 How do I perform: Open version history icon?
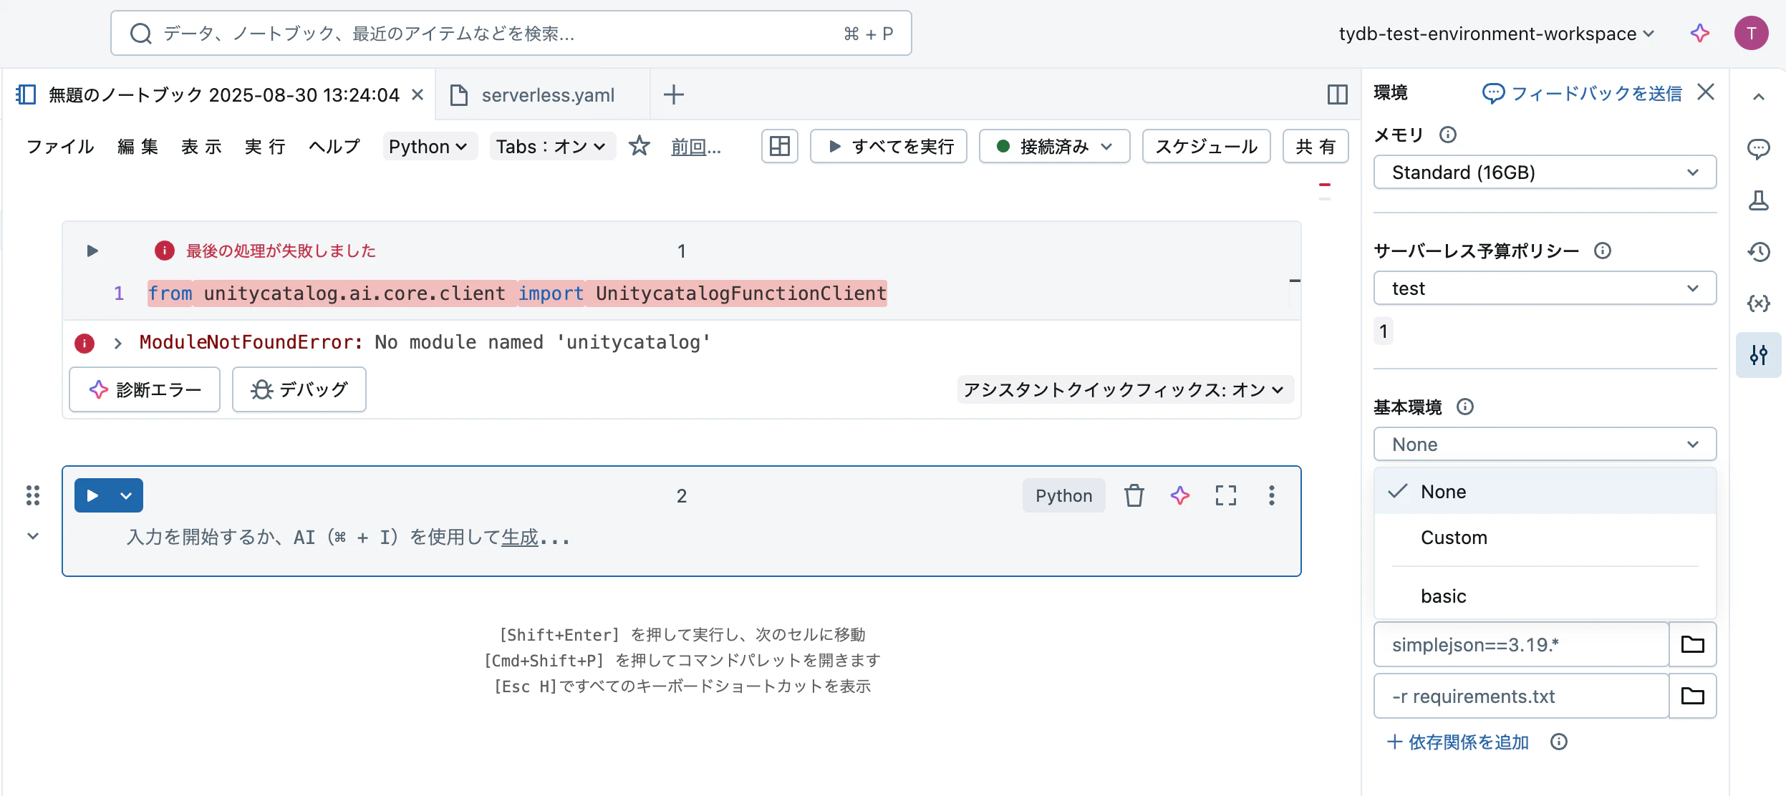click(1758, 252)
